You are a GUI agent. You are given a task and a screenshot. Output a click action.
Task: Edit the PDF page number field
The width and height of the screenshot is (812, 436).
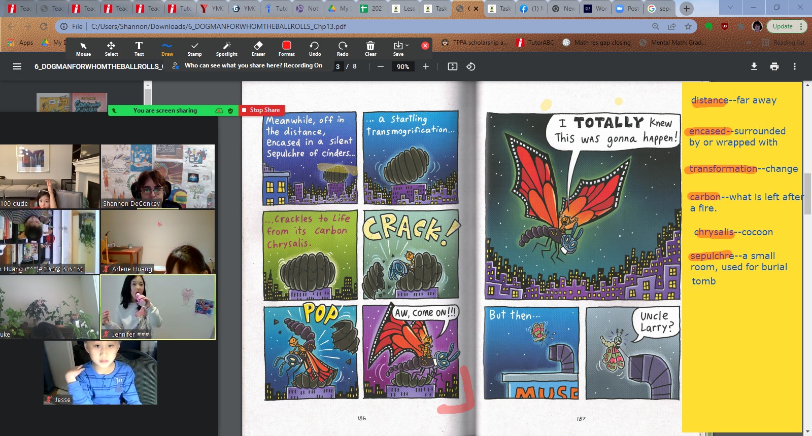pos(338,66)
